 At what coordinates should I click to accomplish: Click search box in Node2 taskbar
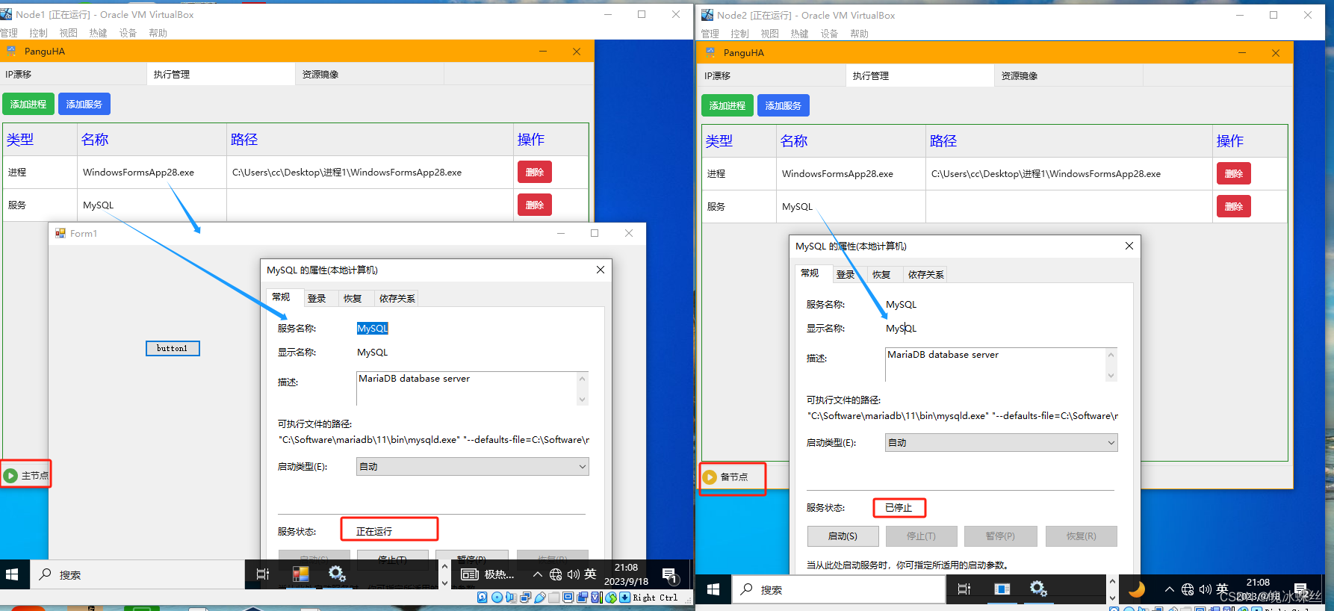click(x=839, y=589)
